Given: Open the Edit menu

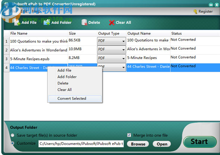Looking at the screenshot, I should coord(24,11).
